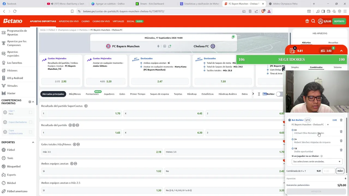
Task: Open Brave VPN icon
Action: coord(339,11)
